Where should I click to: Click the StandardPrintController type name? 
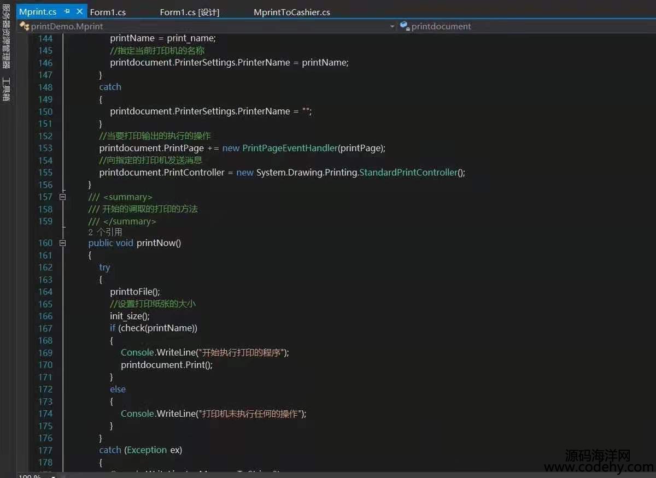pos(408,173)
